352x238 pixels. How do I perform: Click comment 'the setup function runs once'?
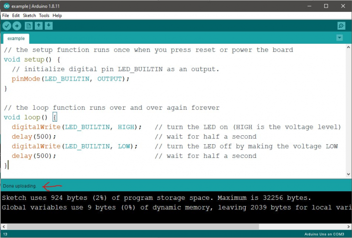pyautogui.click(x=73, y=50)
